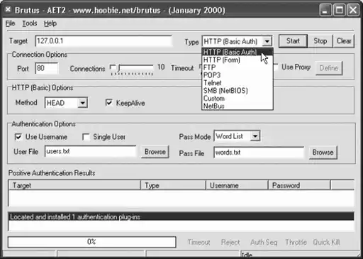Click the Target address input field
The width and height of the screenshot is (363, 259).
pyautogui.click(x=104, y=41)
